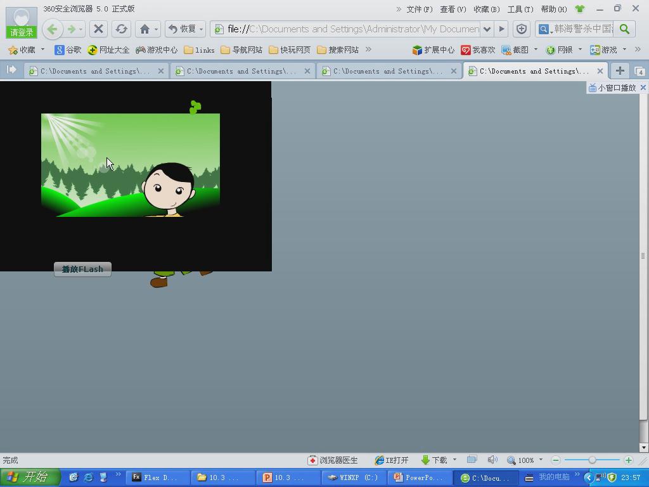This screenshot has width=649, height=487.
Task: Expand 网银 dropdown arrow
Action: coord(580,49)
